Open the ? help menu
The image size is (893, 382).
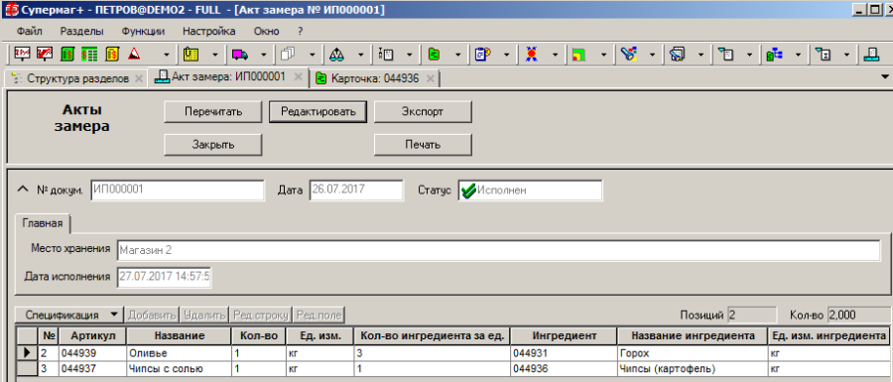300,32
